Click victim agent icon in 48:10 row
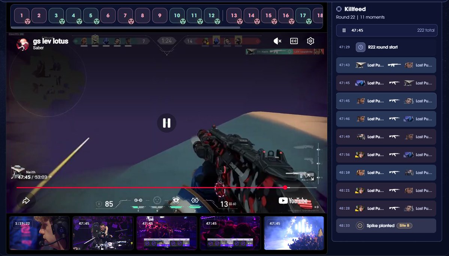The width and height of the screenshot is (449, 256). click(409, 173)
